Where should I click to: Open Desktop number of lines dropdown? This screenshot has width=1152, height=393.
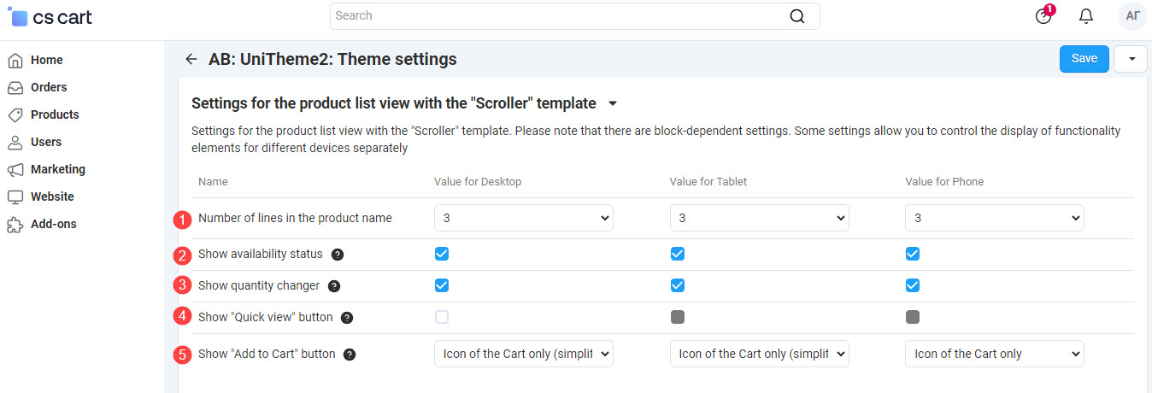[524, 218]
